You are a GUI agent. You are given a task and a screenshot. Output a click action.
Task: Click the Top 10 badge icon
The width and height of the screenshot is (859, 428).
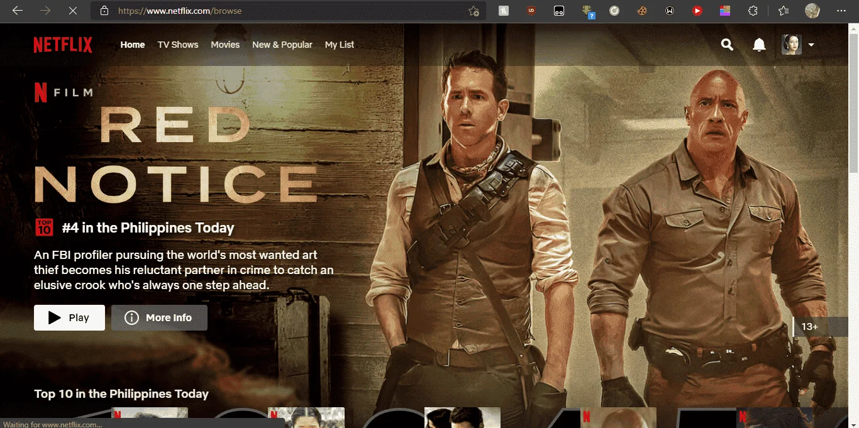pyautogui.click(x=44, y=228)
